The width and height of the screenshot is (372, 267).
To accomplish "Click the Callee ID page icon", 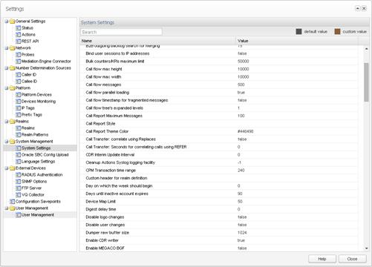I will (x=18, y=82).
